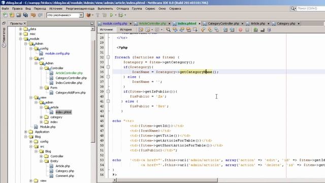Click the Clean and Build Project icon
The height and width of the screenshot is (183, 325).
click(x=105, y=15)
